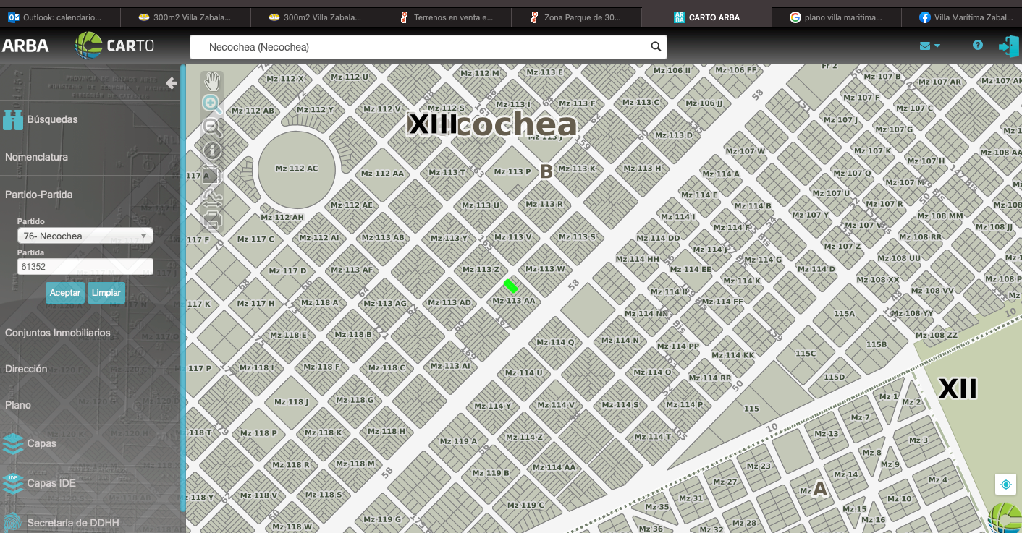Switch to the Villa Marítima Zabal Facebook tab

(x=963, y=17)
